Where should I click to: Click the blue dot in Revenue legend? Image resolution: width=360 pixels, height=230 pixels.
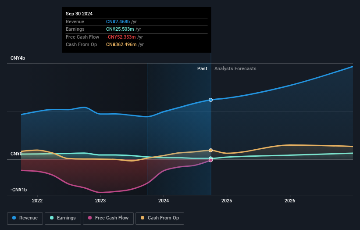point(14,218)
